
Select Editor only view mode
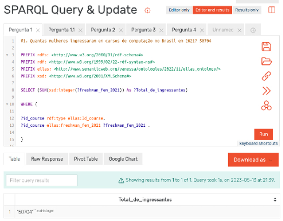[x=179, y=10]
